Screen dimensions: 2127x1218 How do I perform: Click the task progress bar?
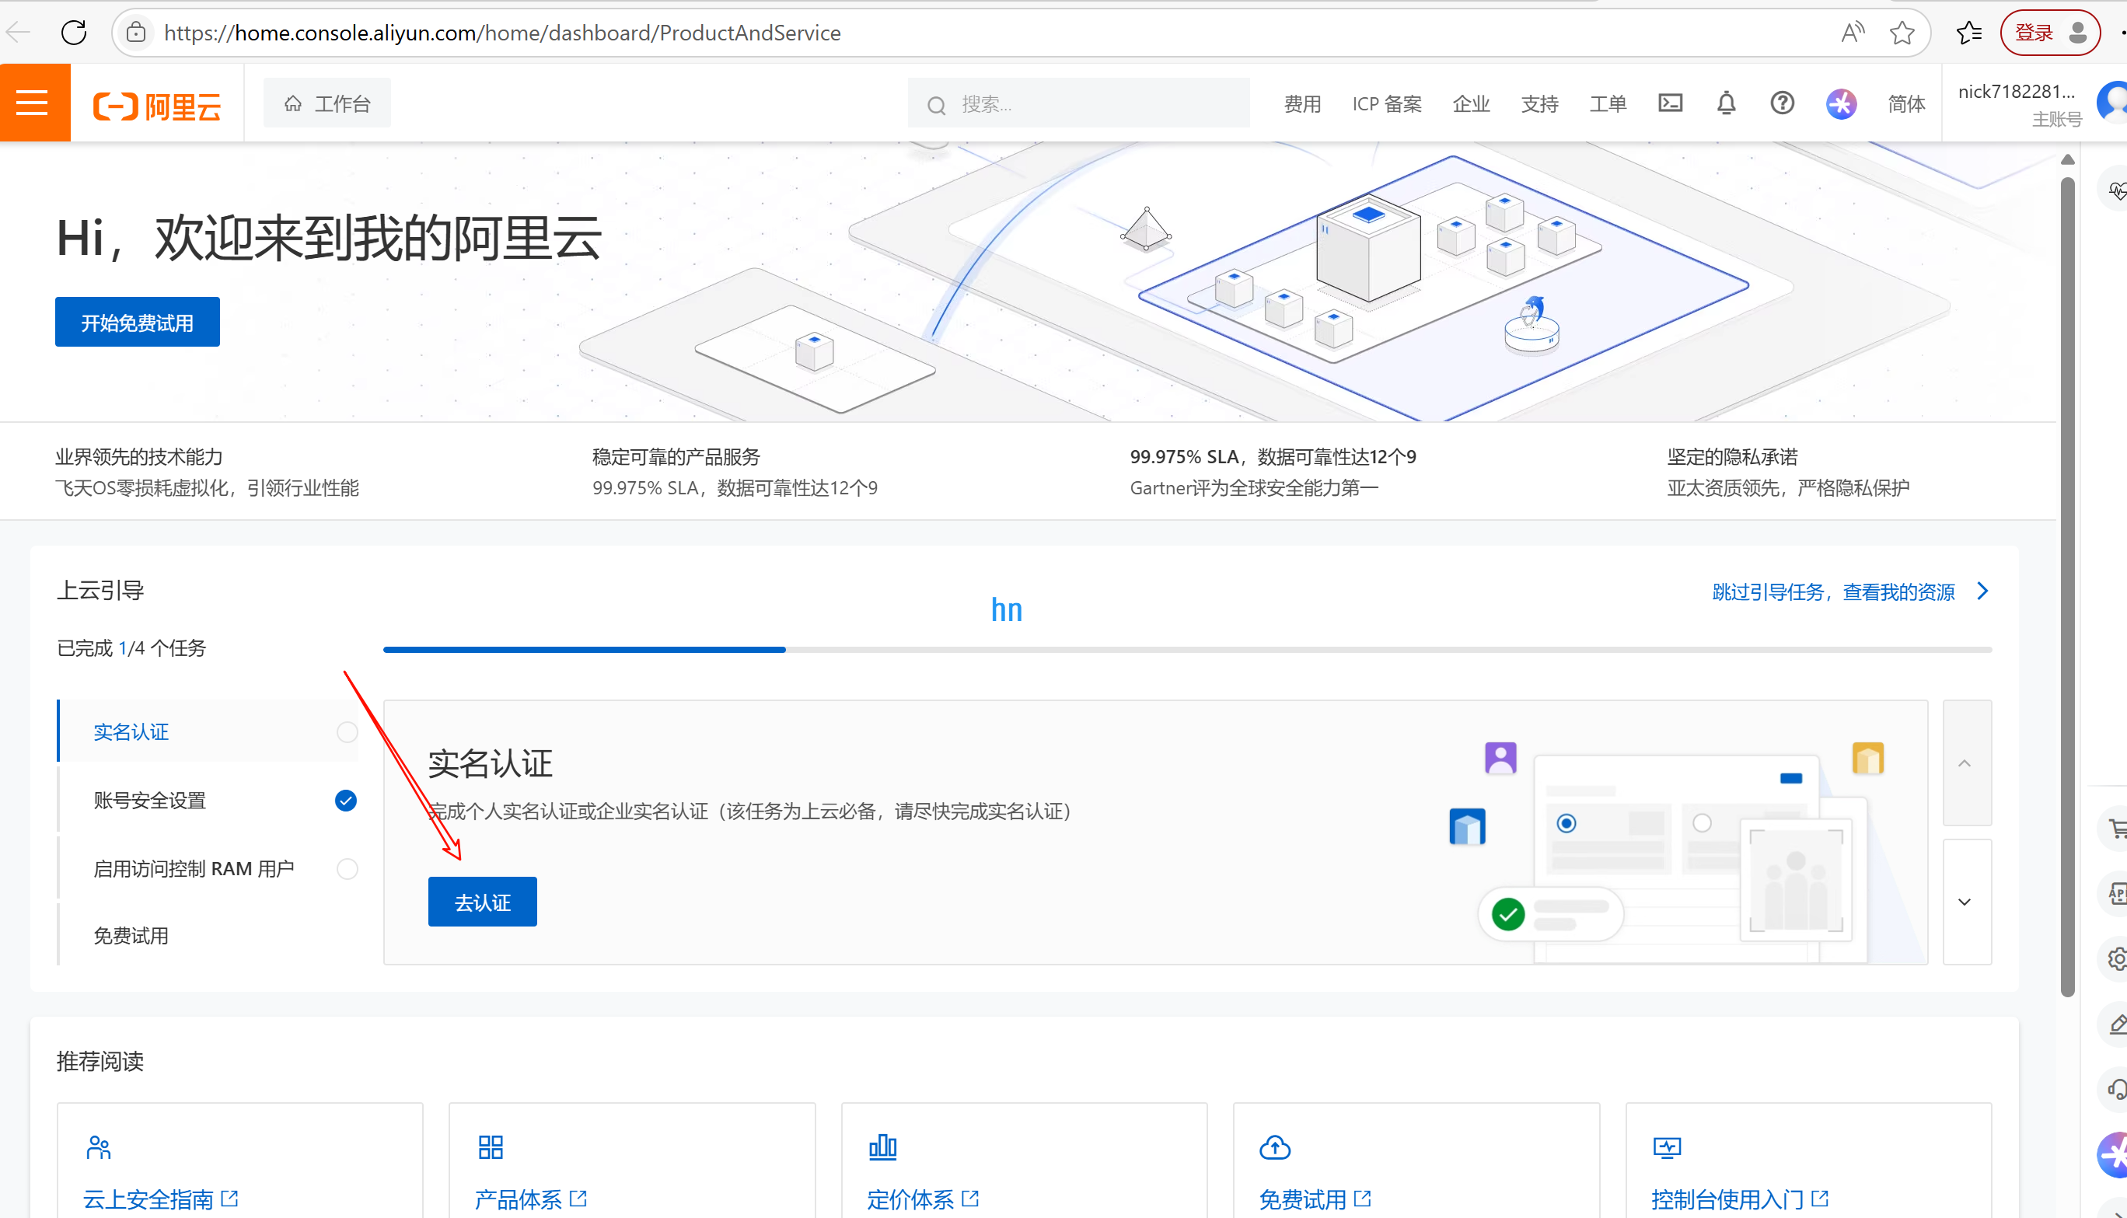pos(1188,649)
